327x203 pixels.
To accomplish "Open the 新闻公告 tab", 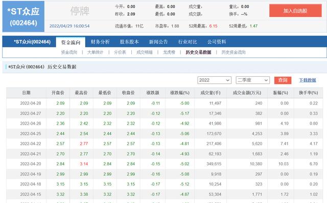I will click(158, 42).
